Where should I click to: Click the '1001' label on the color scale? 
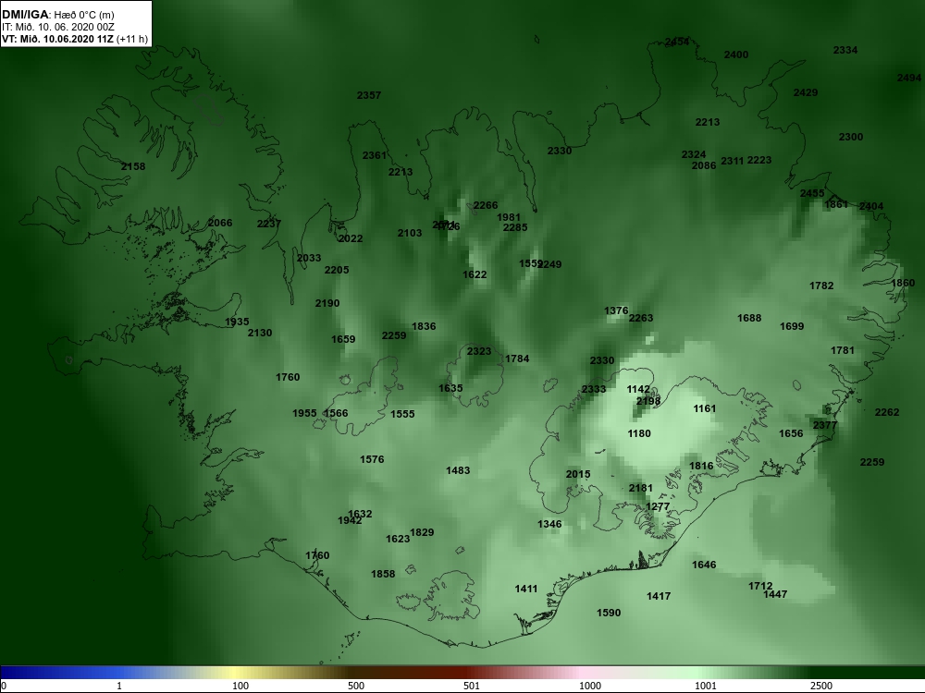705,686
